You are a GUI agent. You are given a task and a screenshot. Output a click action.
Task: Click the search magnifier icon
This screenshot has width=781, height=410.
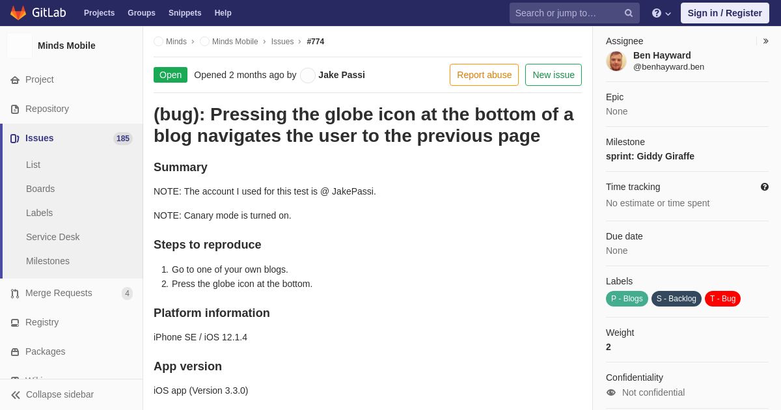pyautogui.click(x=629, y=13)
